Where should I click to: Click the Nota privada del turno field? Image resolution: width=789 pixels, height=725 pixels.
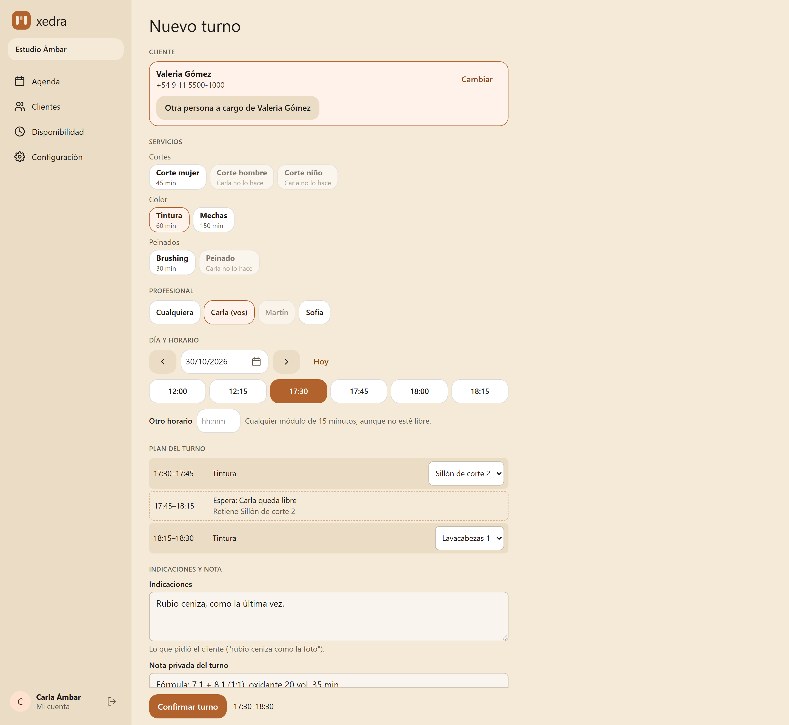(329, 680)
